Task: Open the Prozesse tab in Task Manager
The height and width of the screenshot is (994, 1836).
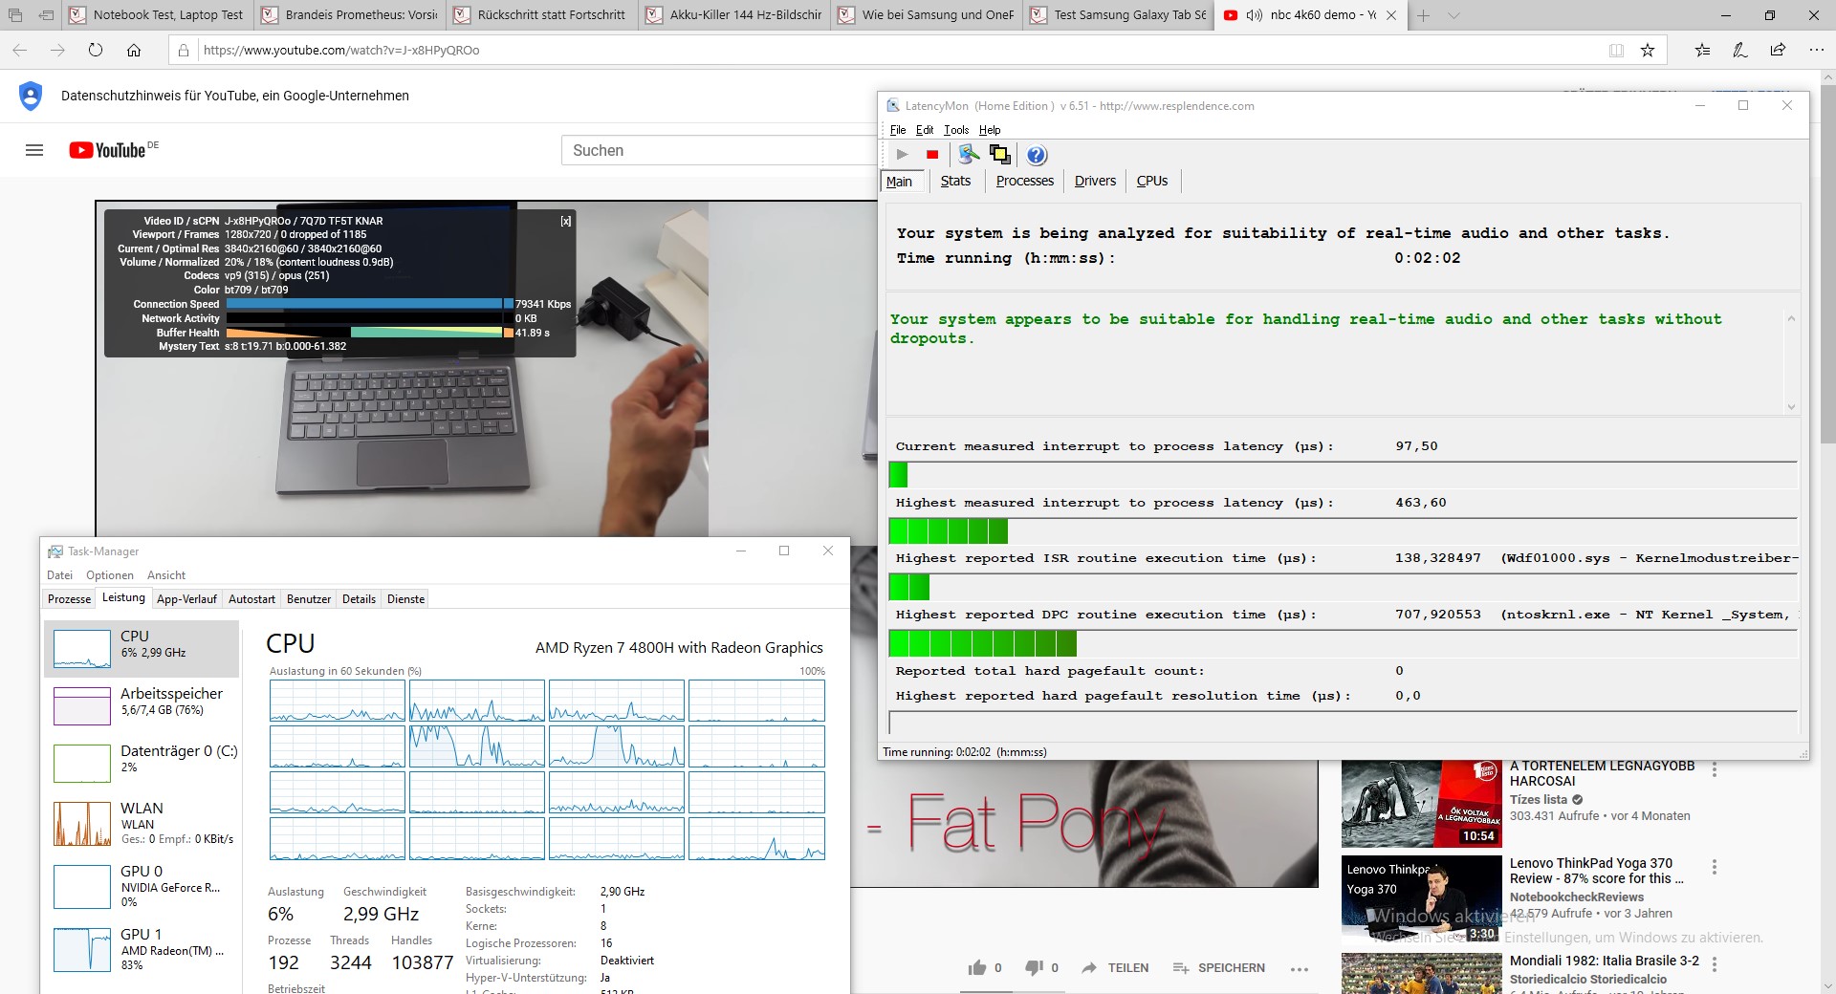Action: pos(70,599)
